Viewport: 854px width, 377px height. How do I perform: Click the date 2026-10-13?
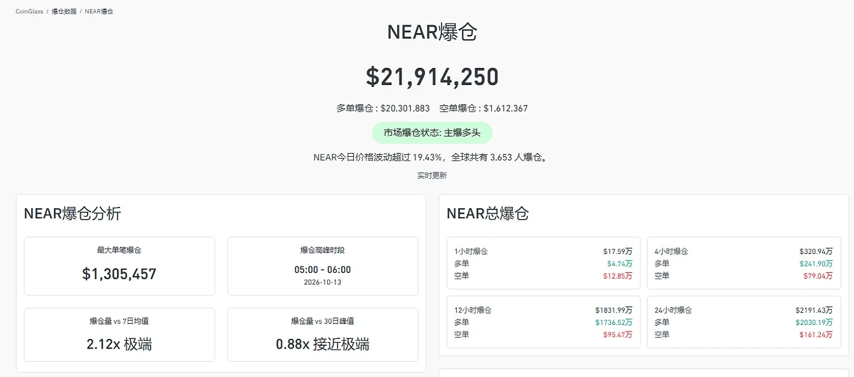click(323, 282)
